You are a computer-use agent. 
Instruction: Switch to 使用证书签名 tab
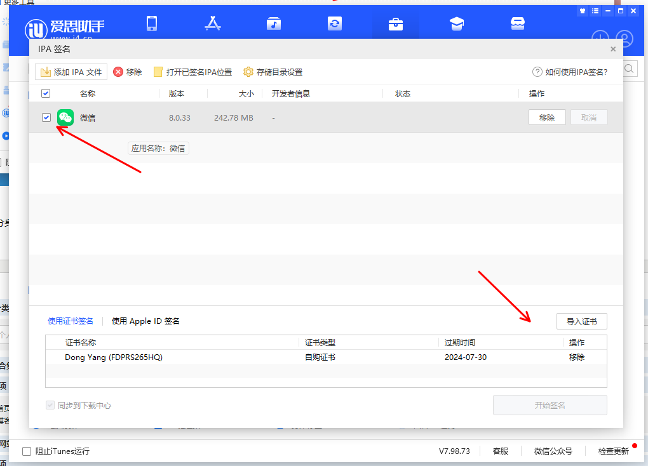(71, 321)
